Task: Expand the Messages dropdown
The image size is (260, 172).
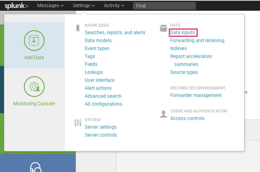Action: click(x=50, y=6)
